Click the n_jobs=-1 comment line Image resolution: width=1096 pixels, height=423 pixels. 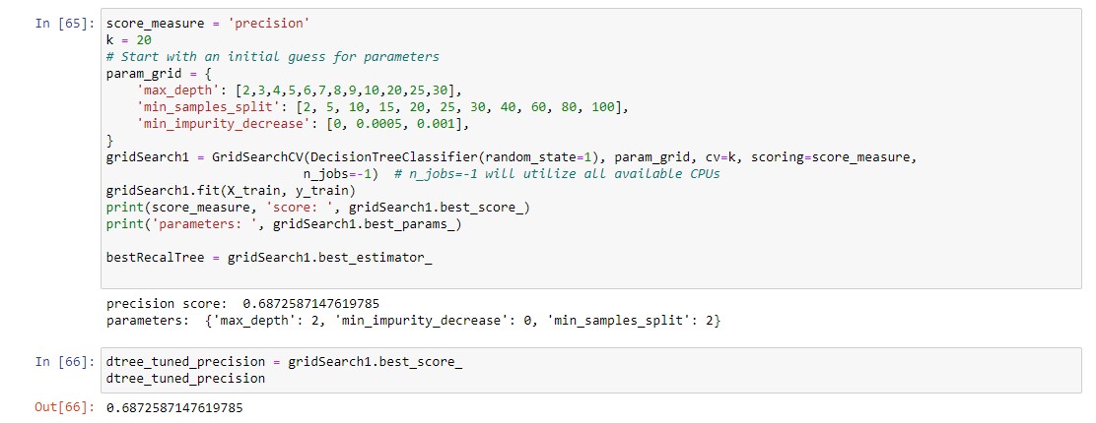(511, 174)
